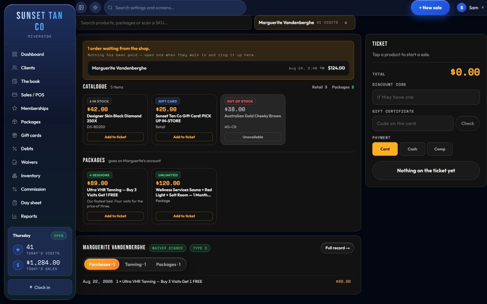Select Cash payment method
The height and width of the screenshot is (304, 487).
(x=412, y=149)
